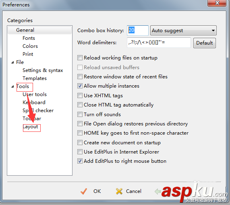
Task: Open the Spell checker category
Action: click(38, 111)
